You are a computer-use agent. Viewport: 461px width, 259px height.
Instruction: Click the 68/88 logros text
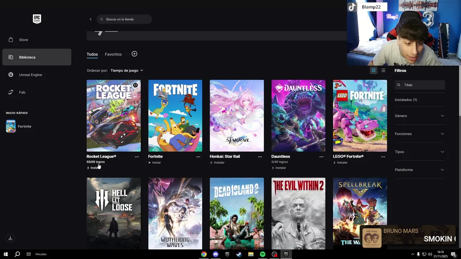pos(95,162)
